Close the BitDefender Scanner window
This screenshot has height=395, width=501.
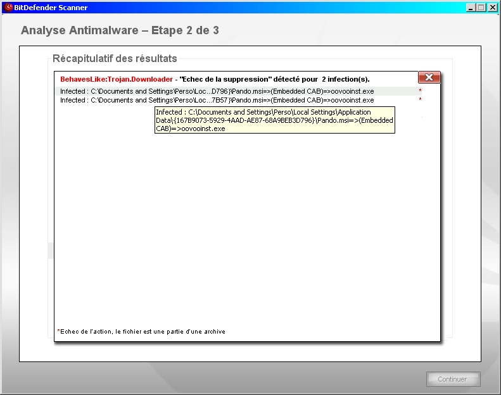(492, 8)
